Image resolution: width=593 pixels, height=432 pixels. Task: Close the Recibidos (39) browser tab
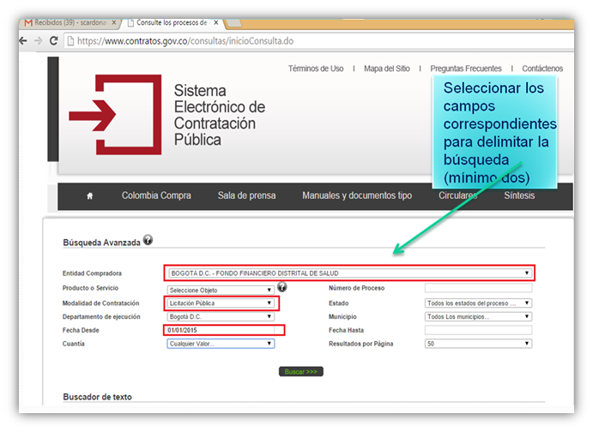click(114, 22)
